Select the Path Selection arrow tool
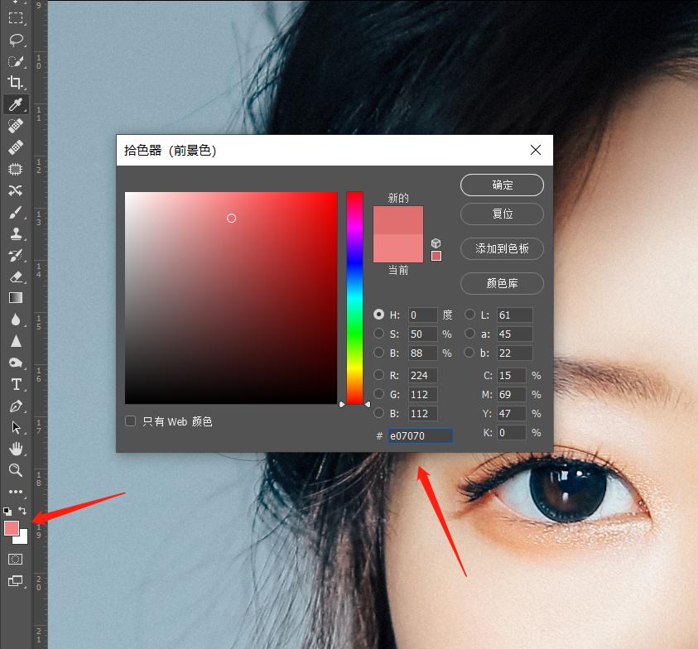This screenshot has width=698, height=649. pos(16,427)
